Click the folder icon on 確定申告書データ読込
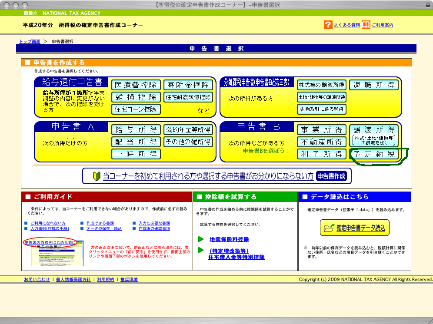This screenshot has height=324, width=433. [x=329, y=228]
